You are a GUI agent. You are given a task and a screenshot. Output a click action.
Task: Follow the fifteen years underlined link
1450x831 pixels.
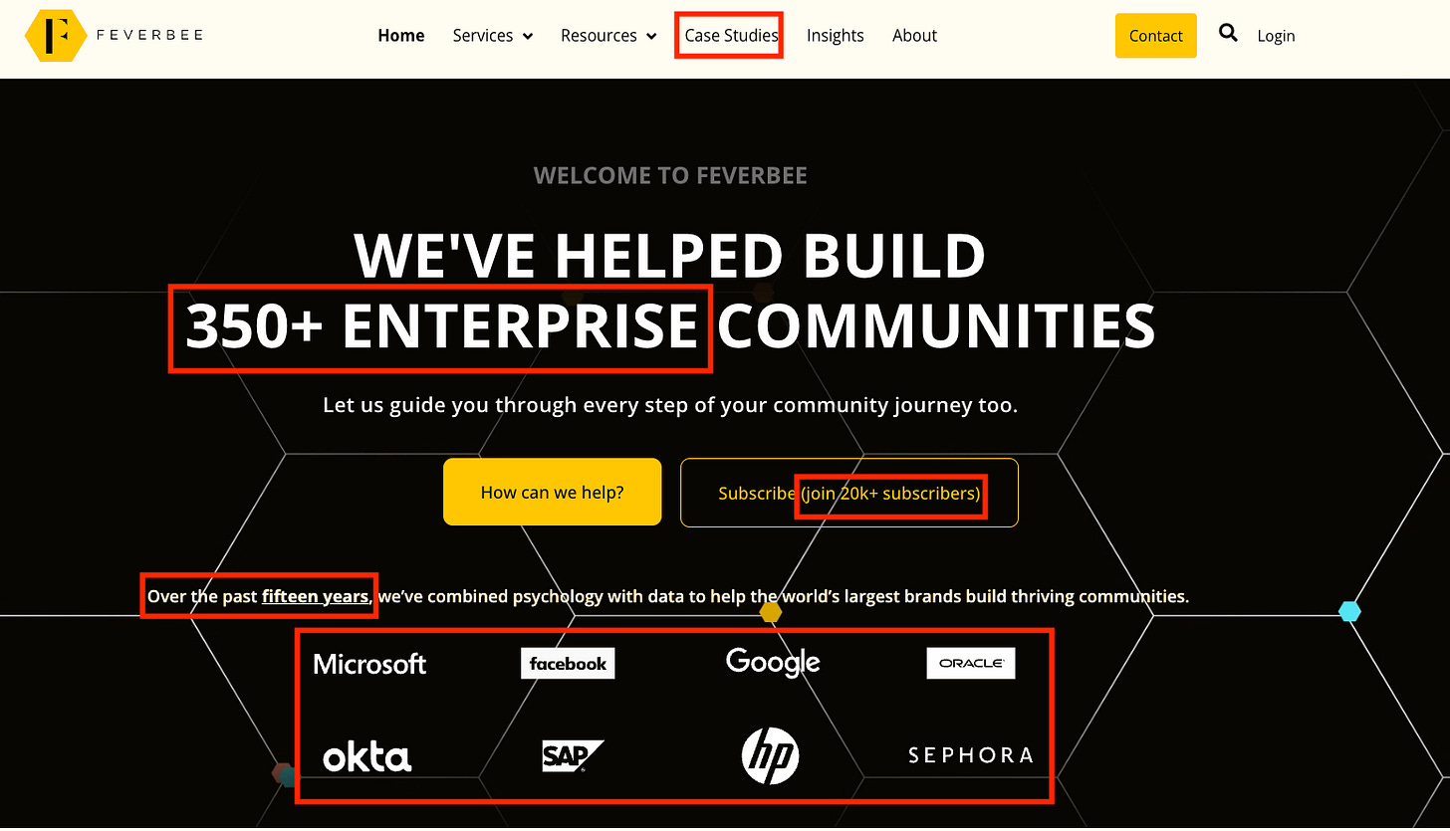(x=316, y=597)
